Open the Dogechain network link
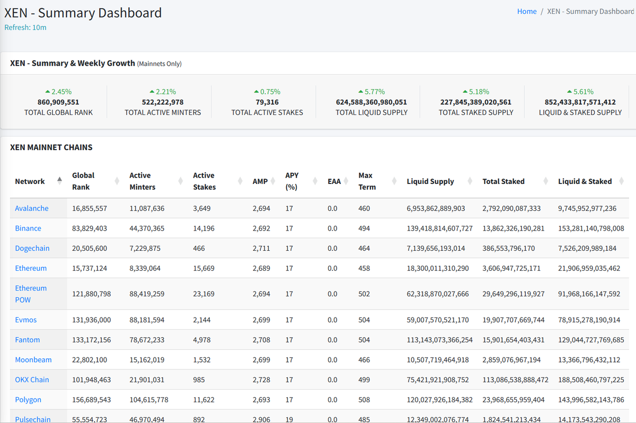The width and height of the screenshot is (636, 423). pos(32,248)
